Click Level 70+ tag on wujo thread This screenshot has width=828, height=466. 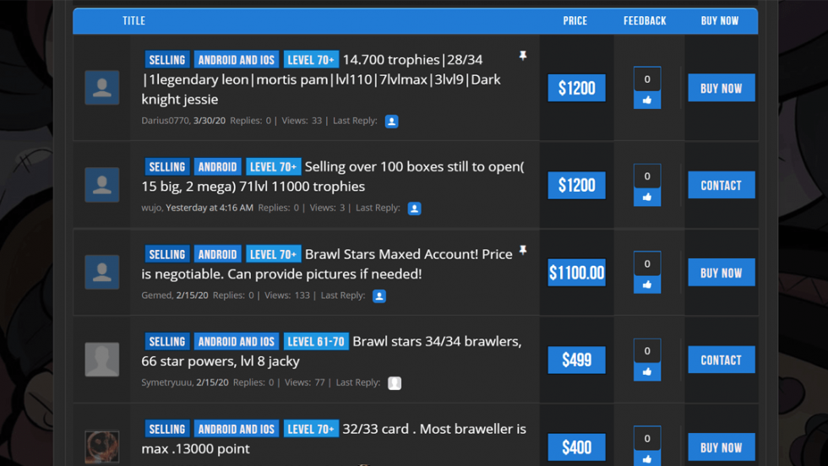point(274,167)
